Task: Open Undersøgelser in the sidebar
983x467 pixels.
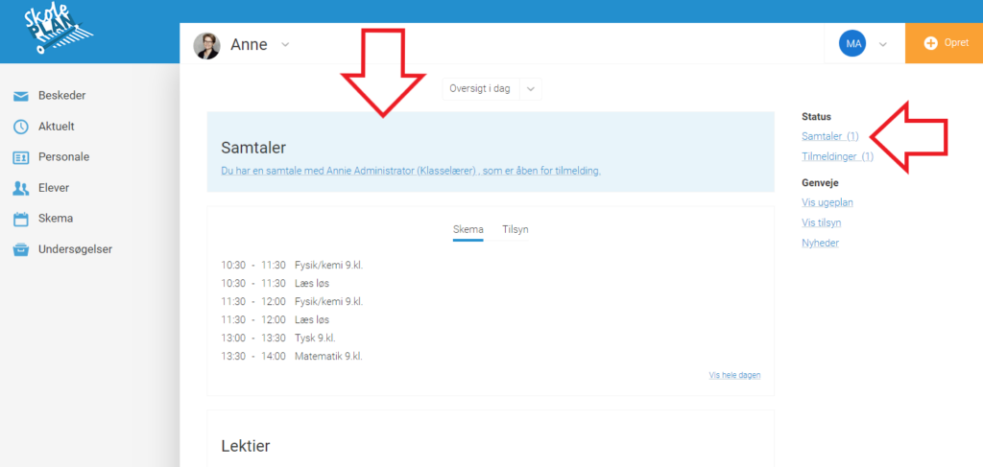Action: point(75,249)
